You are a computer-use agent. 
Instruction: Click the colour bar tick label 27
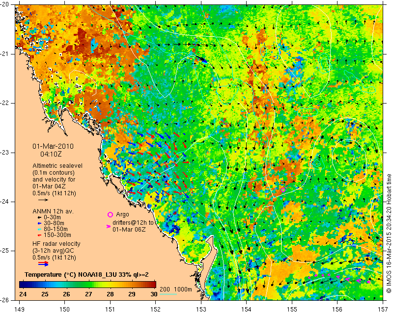(x=88, y=294)
